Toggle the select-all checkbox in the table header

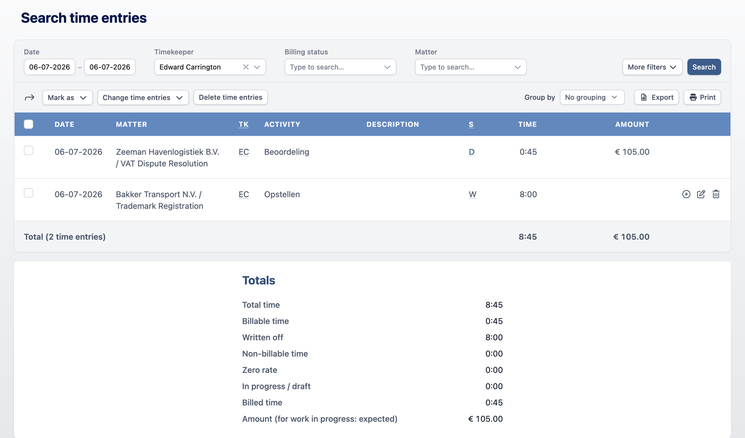[x=28, y=124]
